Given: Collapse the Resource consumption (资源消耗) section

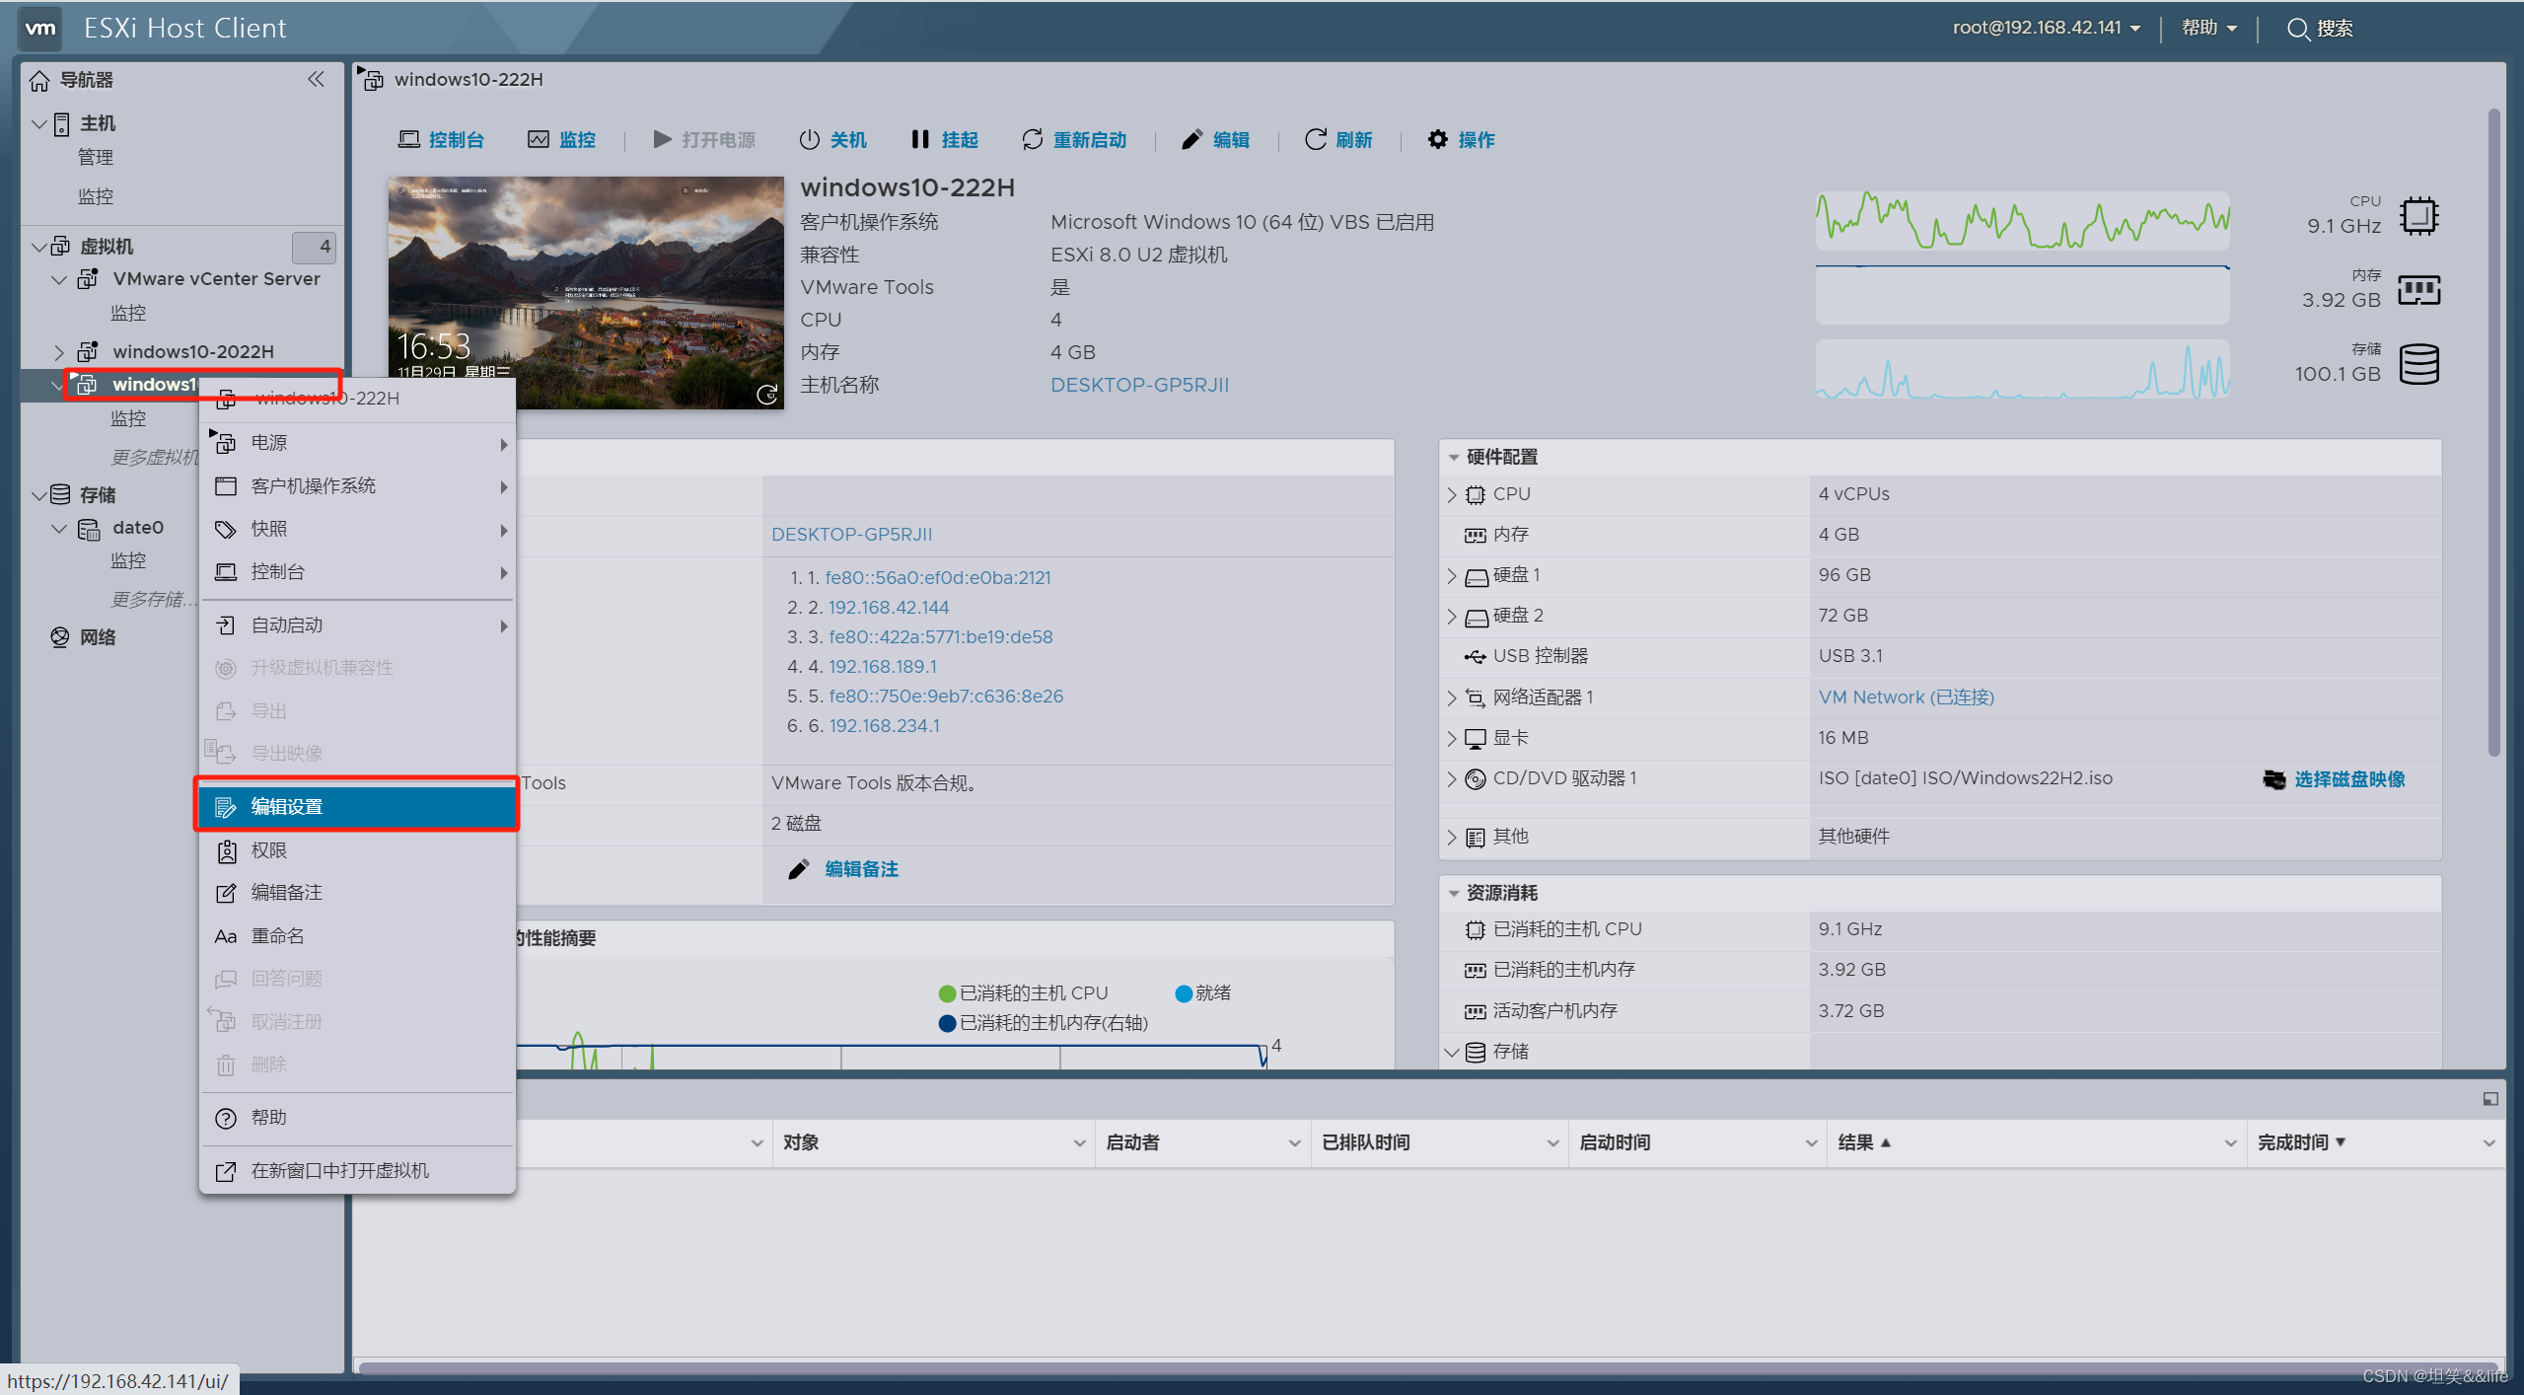Looking at the screenshot, I should 1453,893.
